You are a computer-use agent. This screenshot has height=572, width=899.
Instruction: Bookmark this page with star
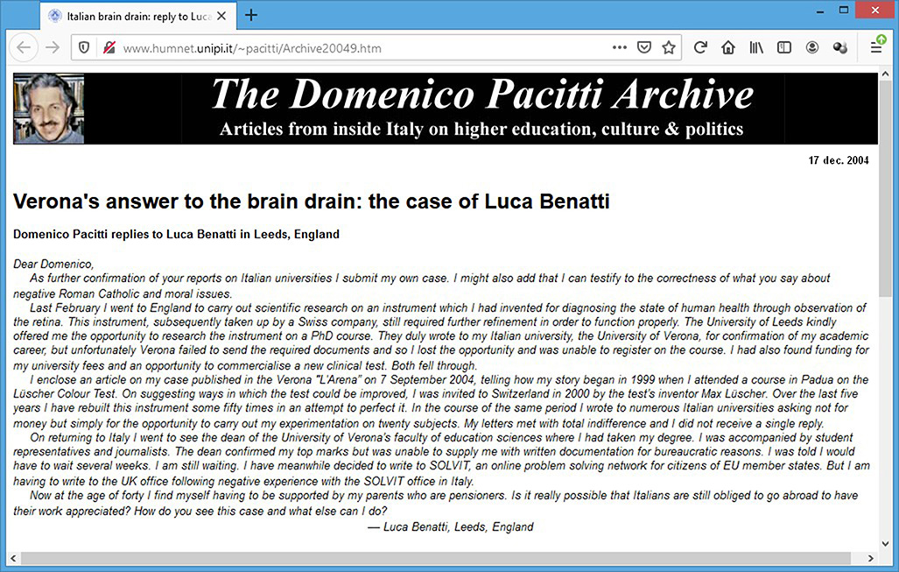click(x=669, y=48)
